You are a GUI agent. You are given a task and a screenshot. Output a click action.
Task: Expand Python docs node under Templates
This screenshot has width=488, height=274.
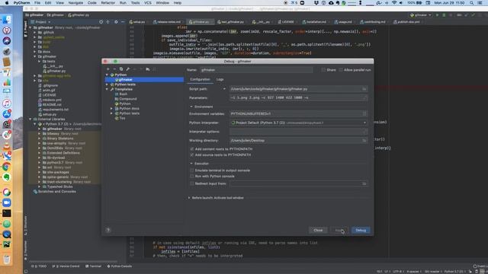[111, 108]
